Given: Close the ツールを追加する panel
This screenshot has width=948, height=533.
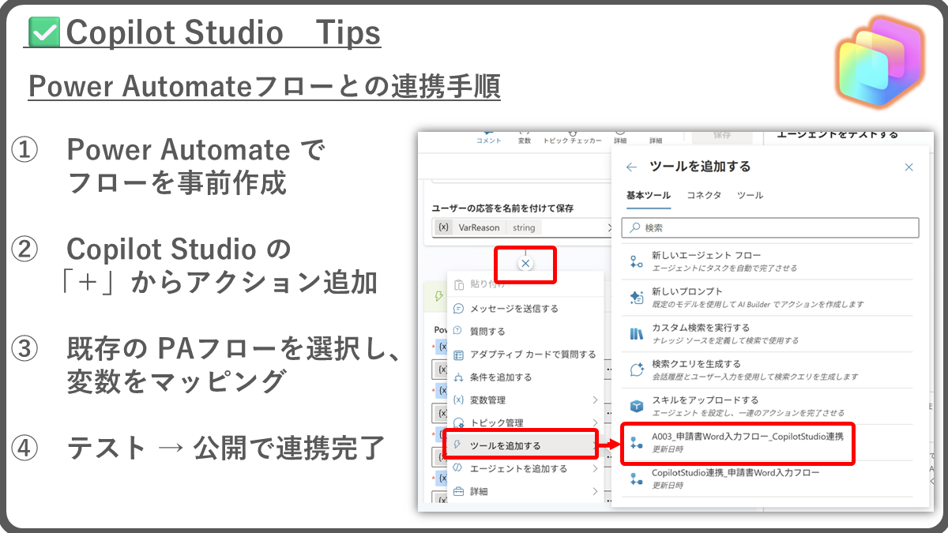Looking at the screenshot, I should click(908, 167).
